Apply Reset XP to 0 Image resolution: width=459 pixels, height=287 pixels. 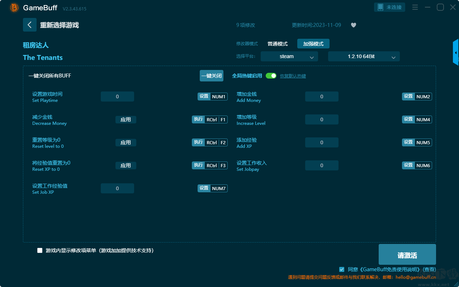[x=126, y=165]
